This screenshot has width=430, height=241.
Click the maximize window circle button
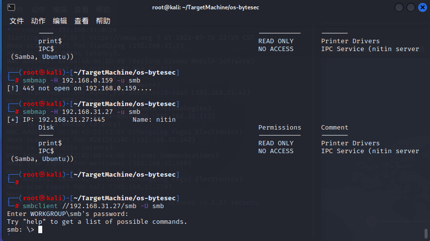[x=411, y=7]
